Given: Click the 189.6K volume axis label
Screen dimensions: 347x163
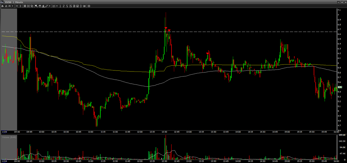Looking at the screenshot, I should (342, 135).
